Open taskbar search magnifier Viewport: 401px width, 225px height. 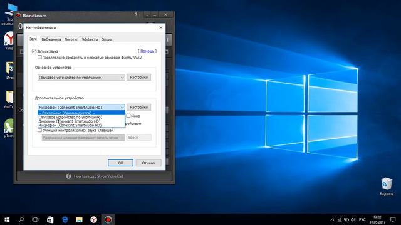[21, 219]
